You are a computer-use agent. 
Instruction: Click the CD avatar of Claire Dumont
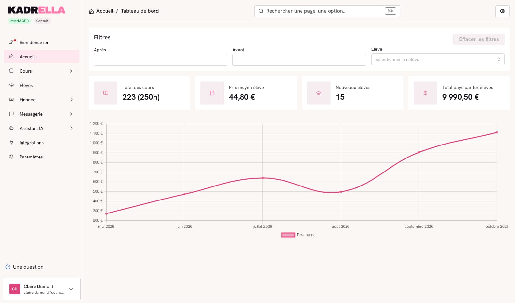click(x=15, y=289)
